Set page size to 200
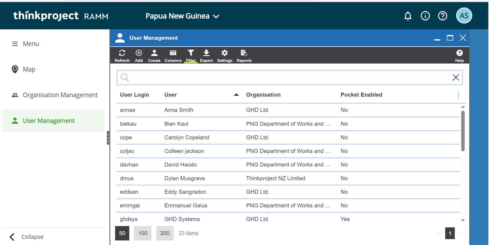489x245 pixels. 165,233
